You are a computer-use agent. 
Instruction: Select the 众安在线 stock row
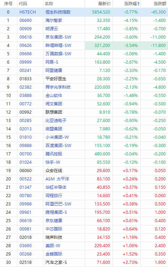coord(84,171)
